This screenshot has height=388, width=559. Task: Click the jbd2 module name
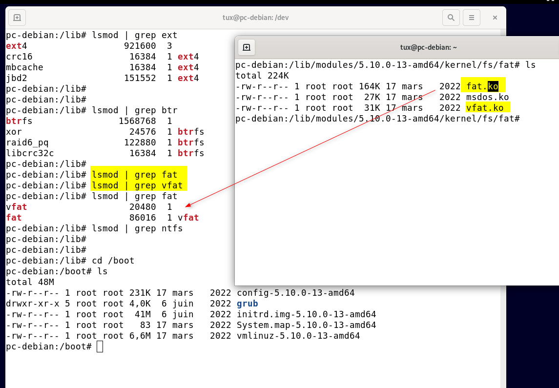[x=17, y=78]
